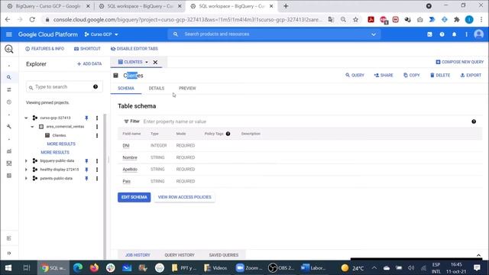
Task: Open actions menu for bigquery-public-data
Action: click(97, 161)
